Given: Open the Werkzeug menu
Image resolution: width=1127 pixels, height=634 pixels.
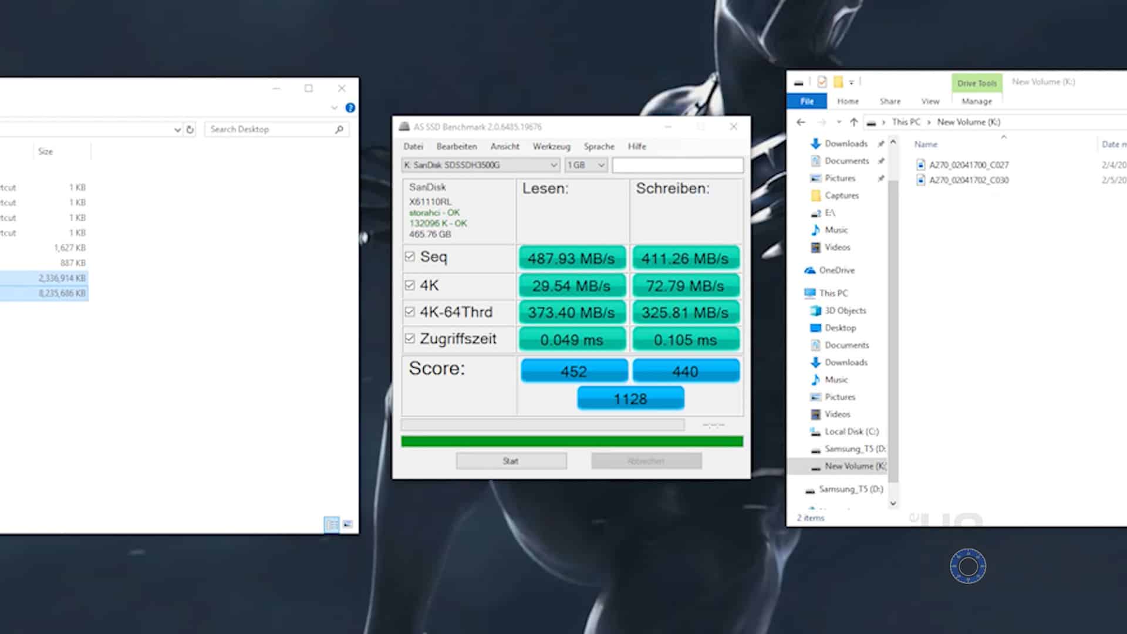Looking at the screenshot, I should click(551, 147).
